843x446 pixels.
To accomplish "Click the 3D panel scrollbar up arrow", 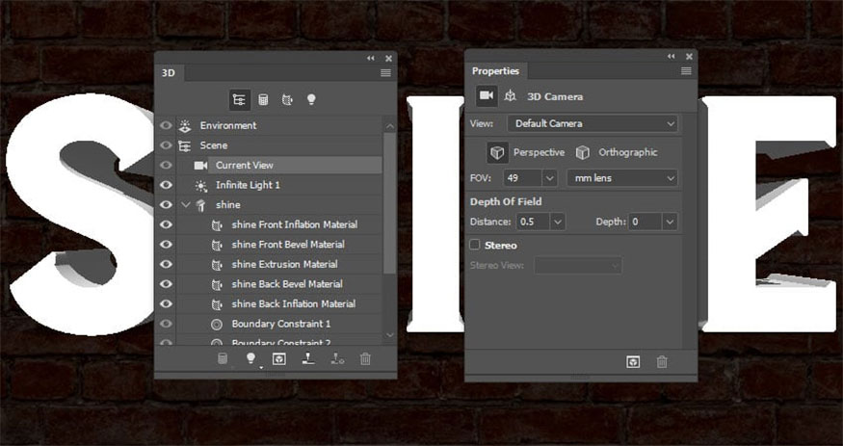I will [390, 126].
